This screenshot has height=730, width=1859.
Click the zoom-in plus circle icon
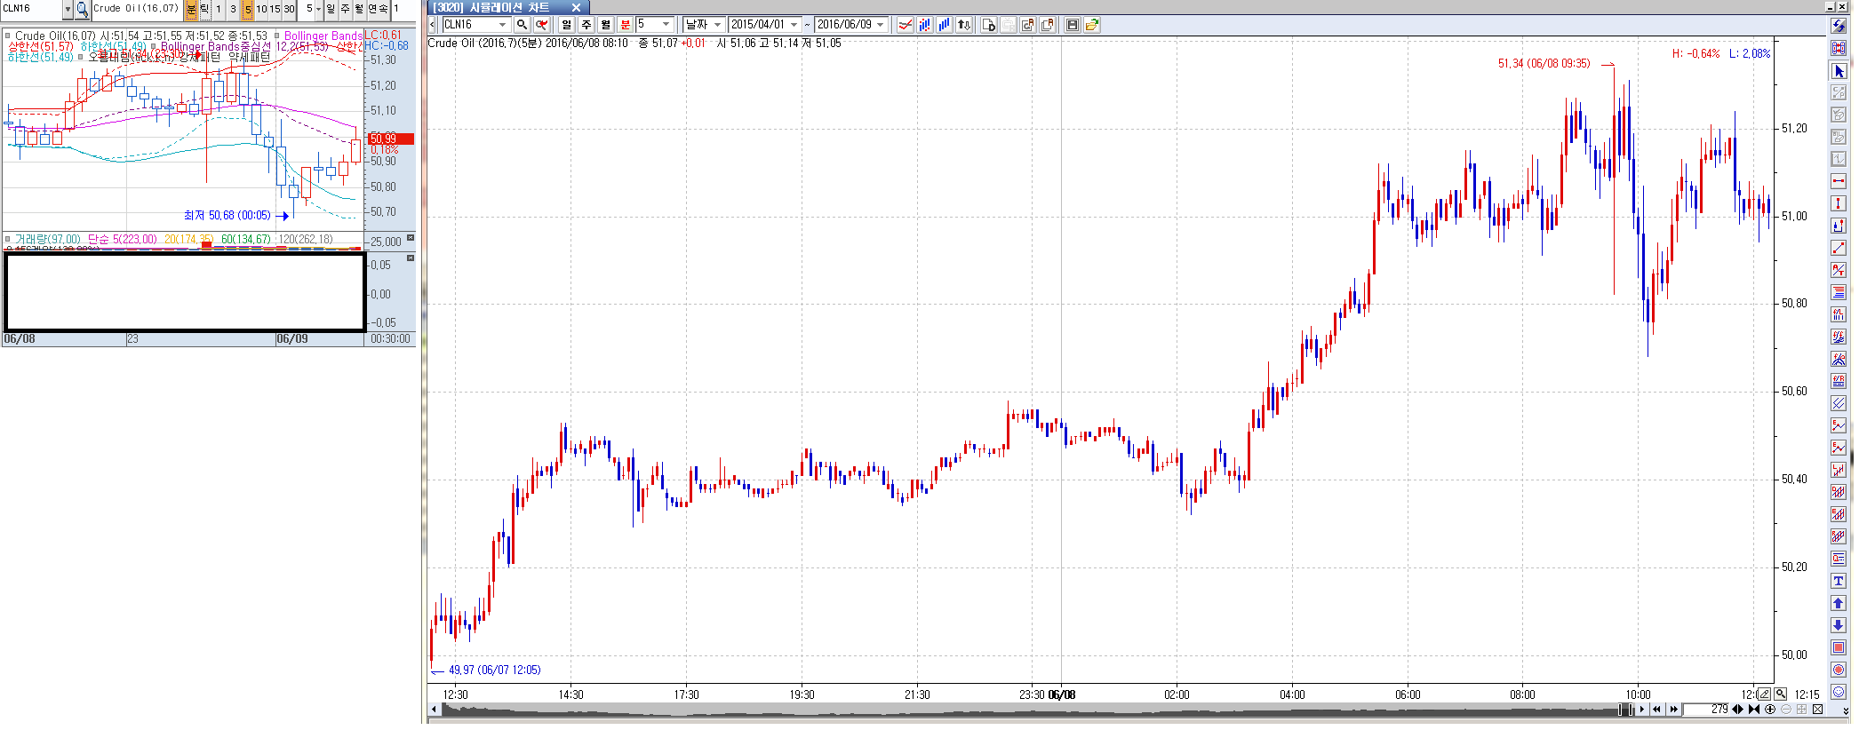click(x=1770, y=710)
